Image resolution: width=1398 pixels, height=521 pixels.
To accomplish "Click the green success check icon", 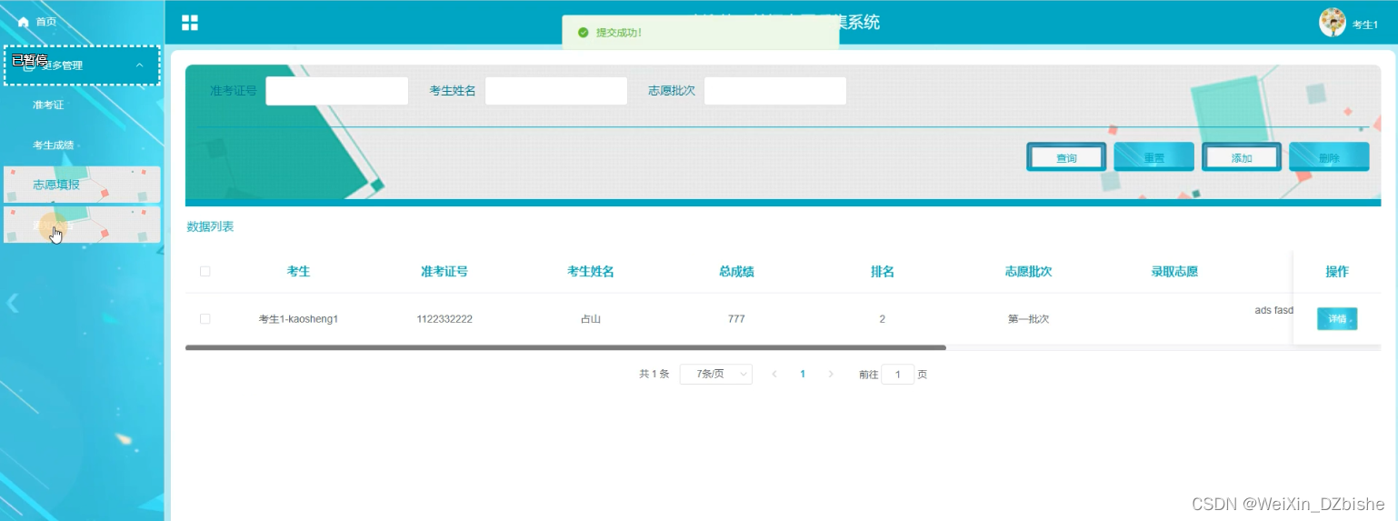I will coord(584,33).
